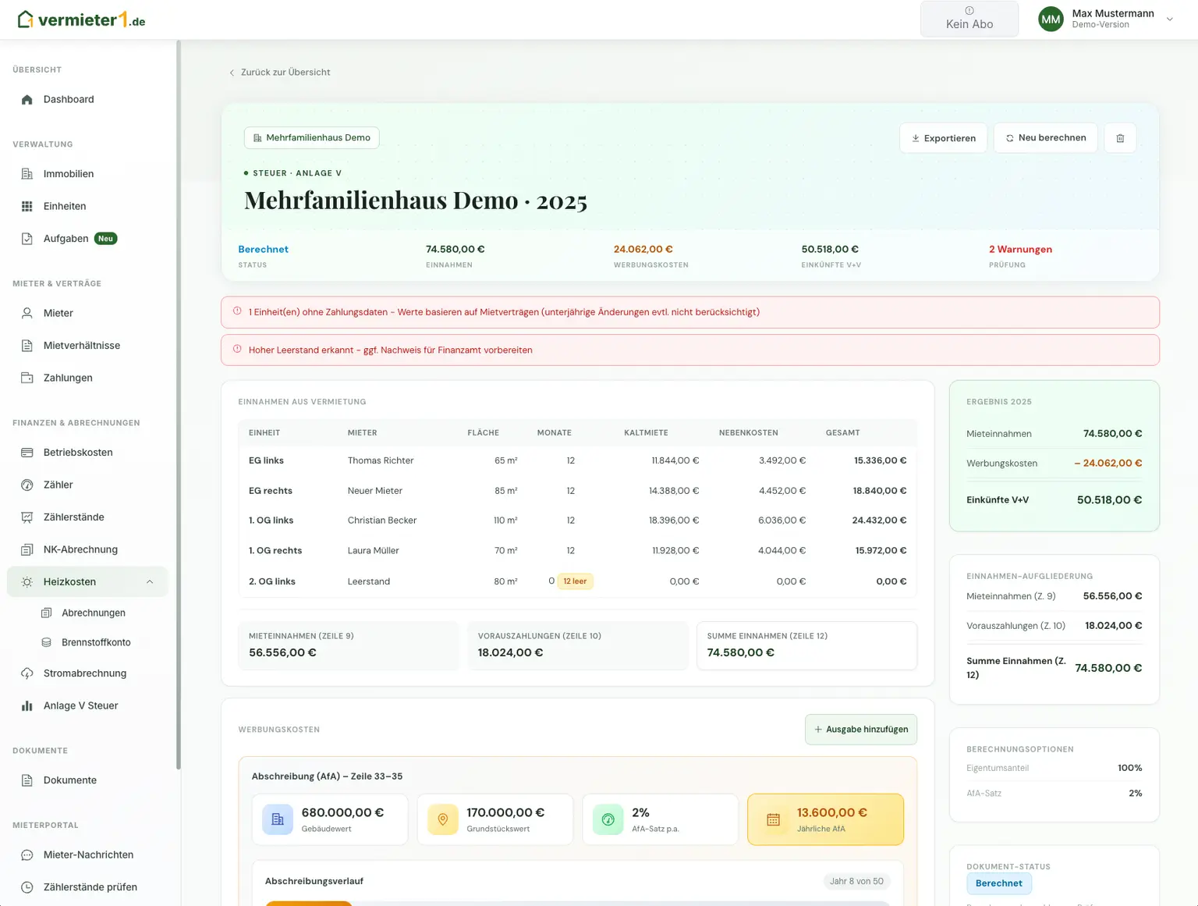1198x906 pixels.
Task: Click the Brennstoffkonto database icon
Action: pyautogui.click(x=46, y=642)
